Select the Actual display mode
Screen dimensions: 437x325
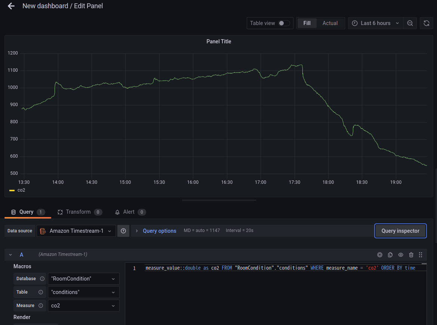[330, 23]
